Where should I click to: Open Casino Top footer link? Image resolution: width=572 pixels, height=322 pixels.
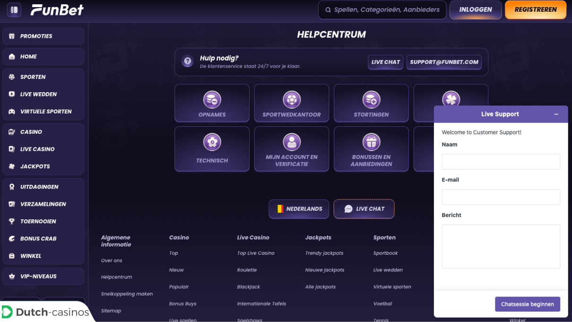coord(173,253)
